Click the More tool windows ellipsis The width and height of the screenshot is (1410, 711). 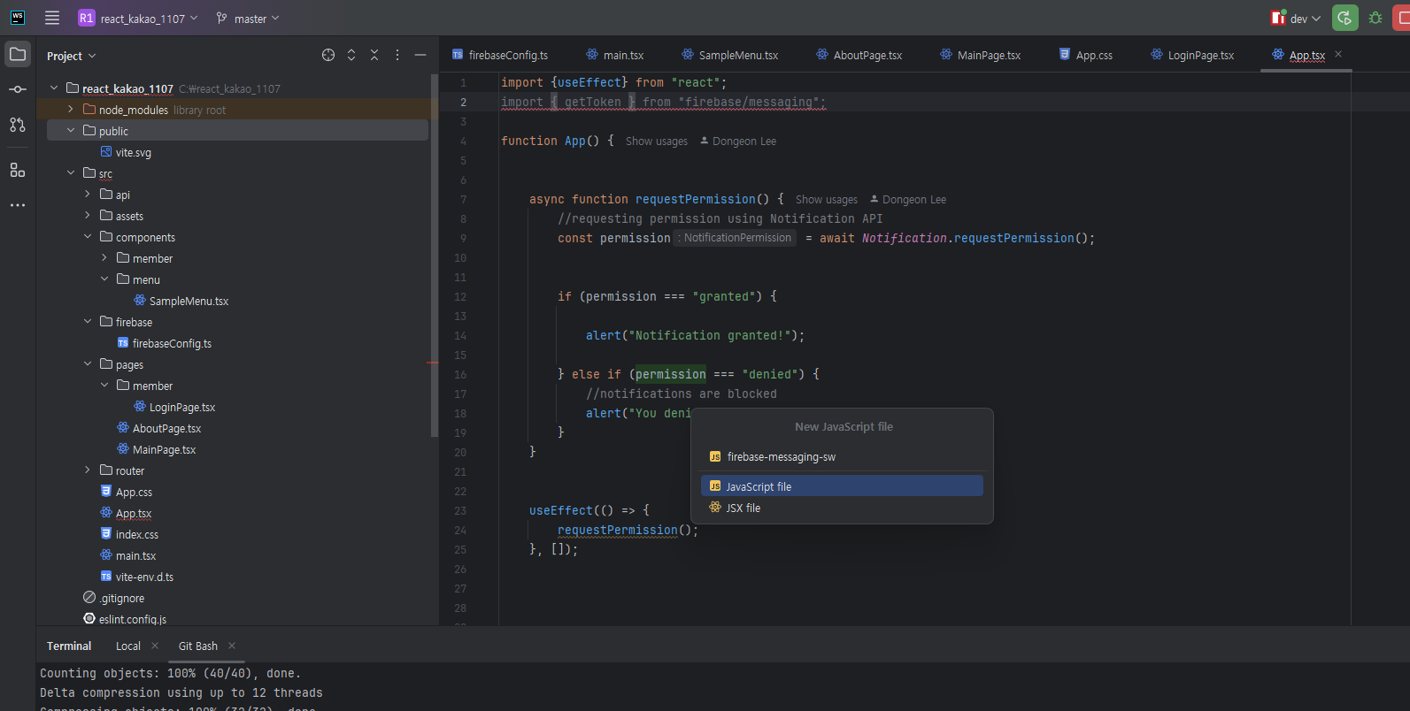18,205
